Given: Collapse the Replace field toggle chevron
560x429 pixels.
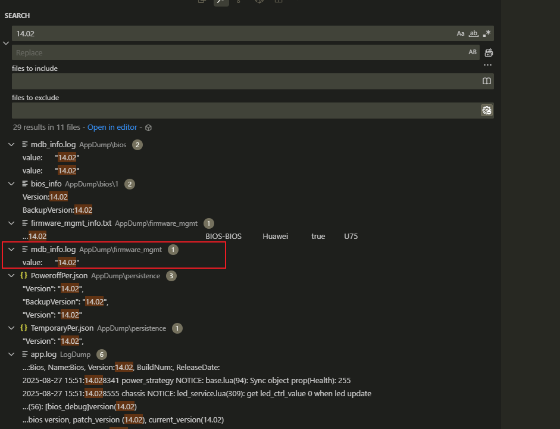Looking at the screenshot, I should point(6,43).
